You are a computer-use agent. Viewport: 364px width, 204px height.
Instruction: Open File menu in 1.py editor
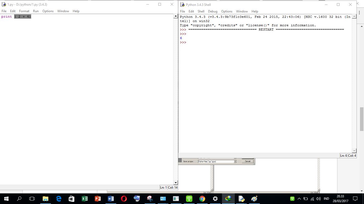coord(4,11)
